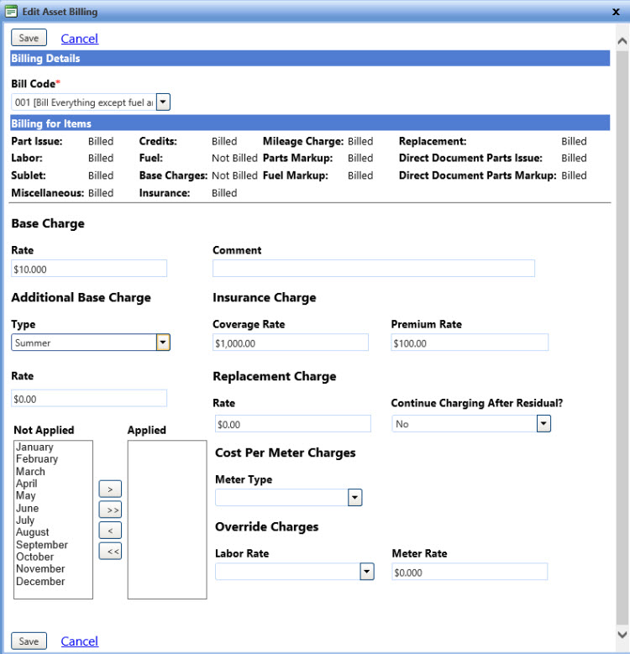This screenshot has height=654, width=630.
Task: Click the Insurance label in Billing for Items
Action: click(165, 193)
